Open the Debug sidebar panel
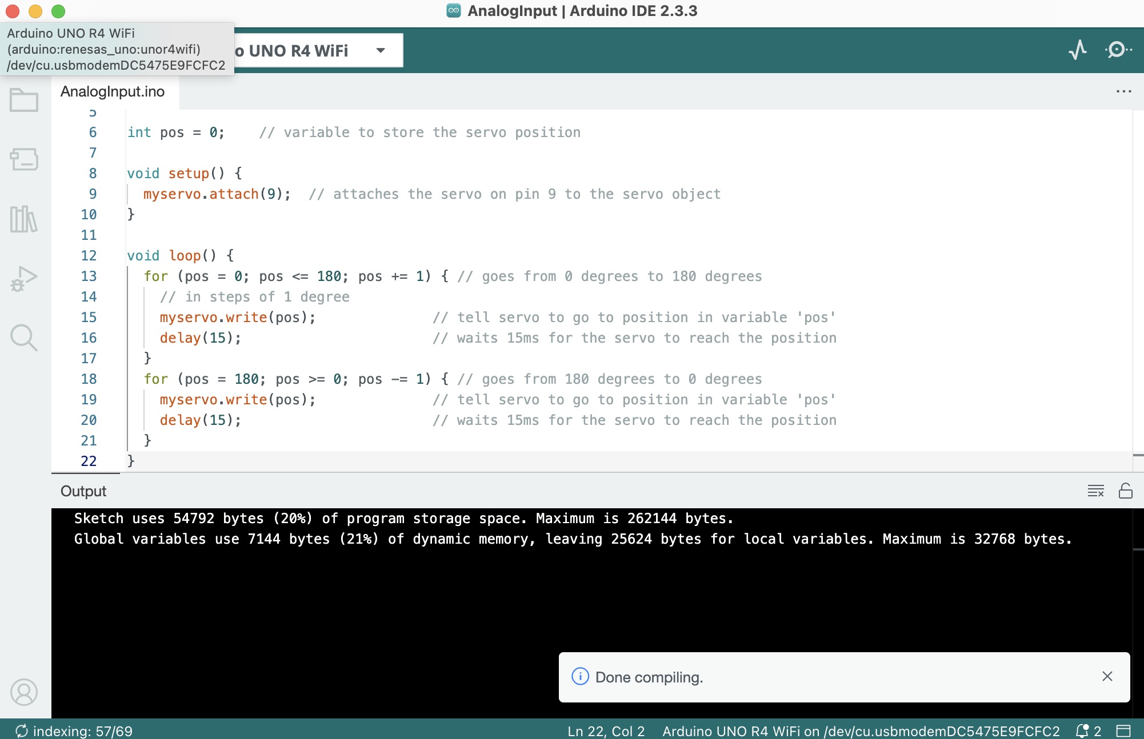The height and width of the screenshot is (739, 1144). pyautogui.click(x=24, y=279)
